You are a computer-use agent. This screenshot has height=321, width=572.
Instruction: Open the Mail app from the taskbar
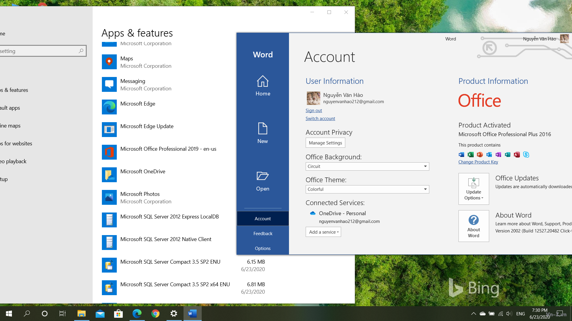tap(100, 314)
